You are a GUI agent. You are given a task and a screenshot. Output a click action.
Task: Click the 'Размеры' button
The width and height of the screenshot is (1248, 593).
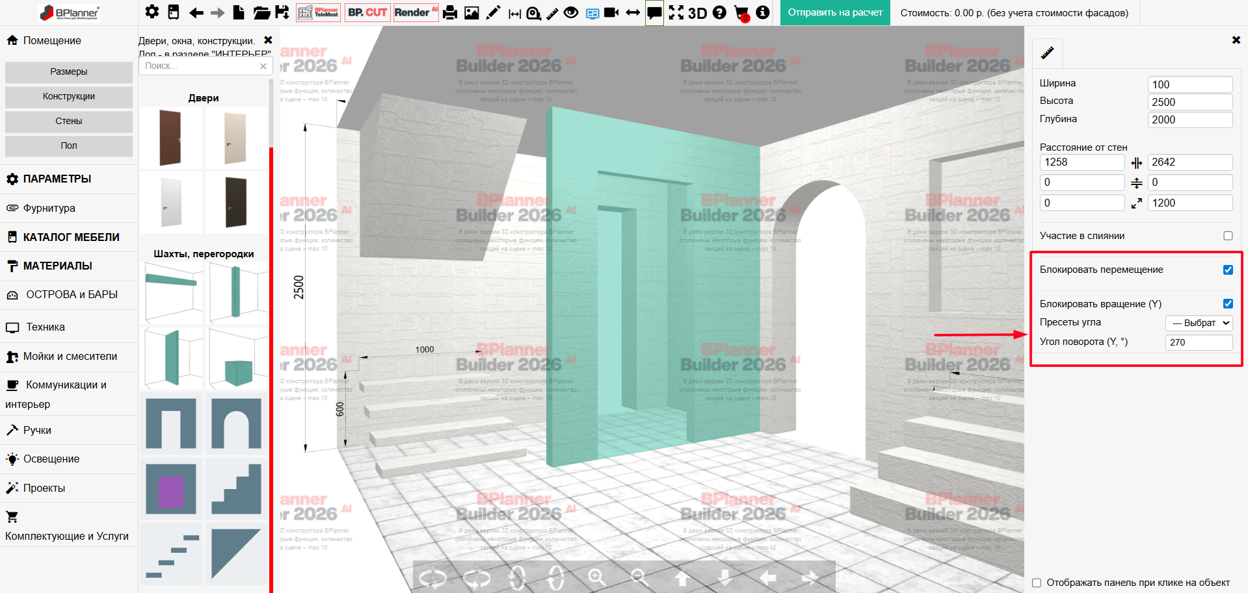tap(69, 72)
